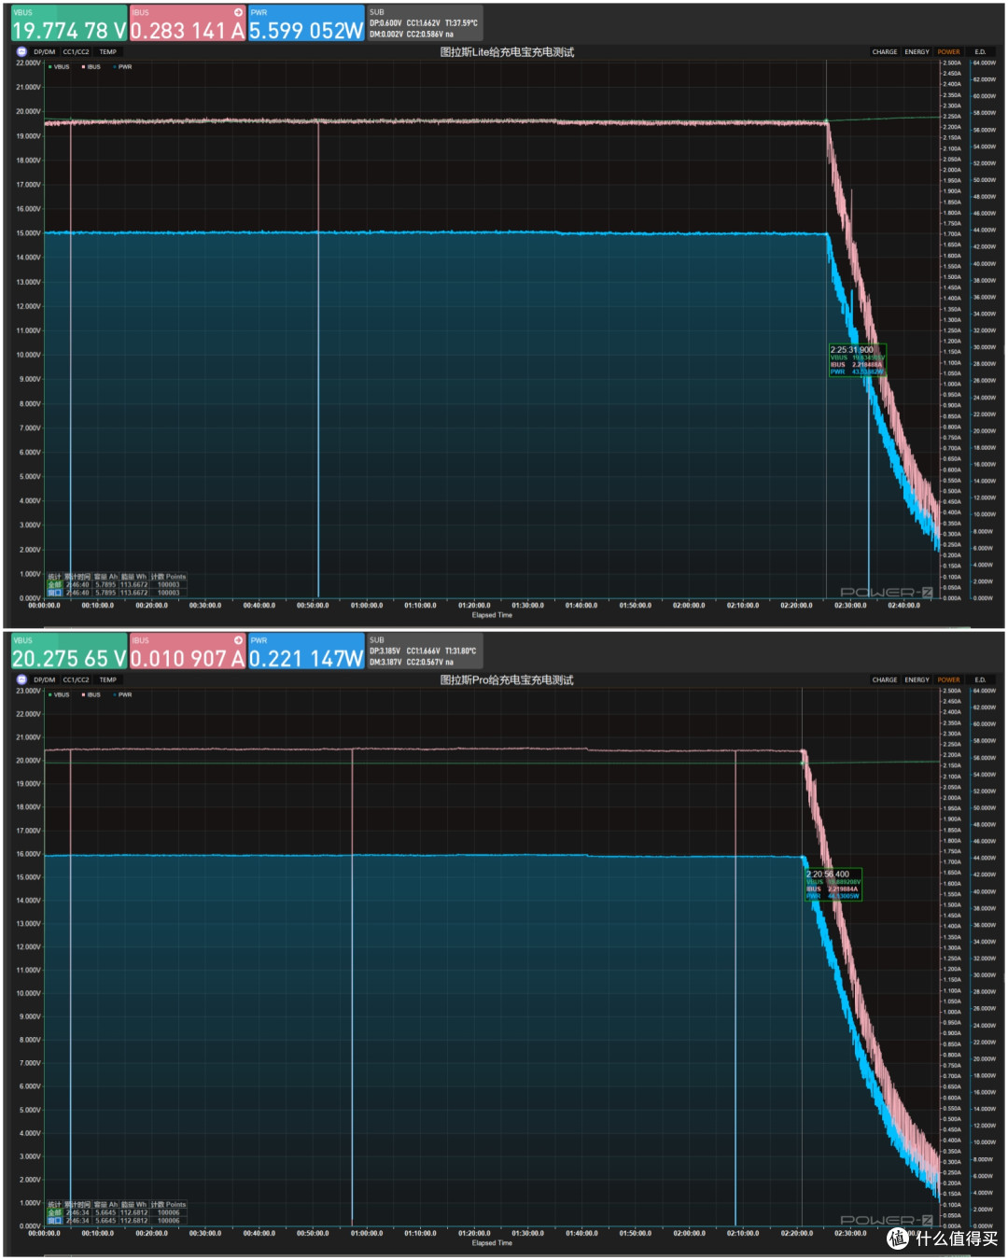Click the Elapsed Time axis label under the bottom chart
This screenshot has width=1008, height=1260.
tap(492, 1243)
